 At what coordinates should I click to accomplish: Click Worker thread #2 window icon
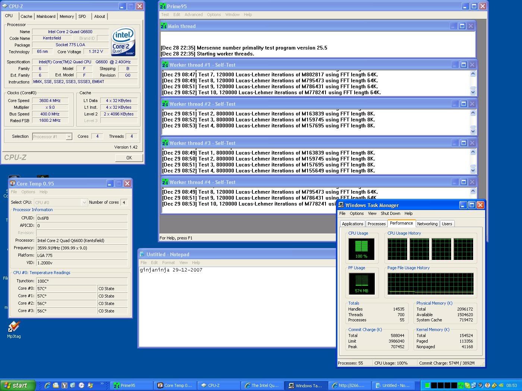pyautogui.click(x=165, y=104)
